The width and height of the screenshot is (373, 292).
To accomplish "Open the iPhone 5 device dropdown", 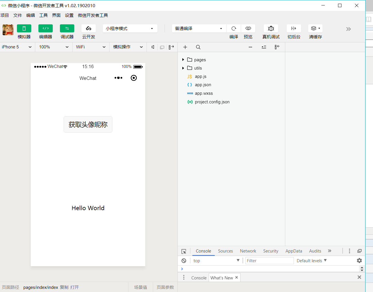I will click(x=17, y=47).
